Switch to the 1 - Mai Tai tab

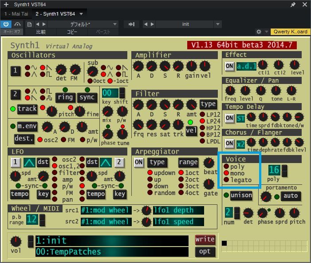click(17, 14)
